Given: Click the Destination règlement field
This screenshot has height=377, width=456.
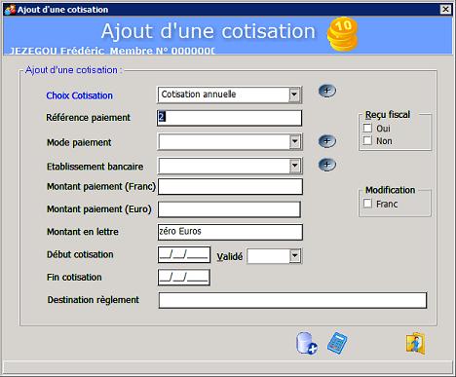Looking at the screenshot, I should tap(292, 300).
